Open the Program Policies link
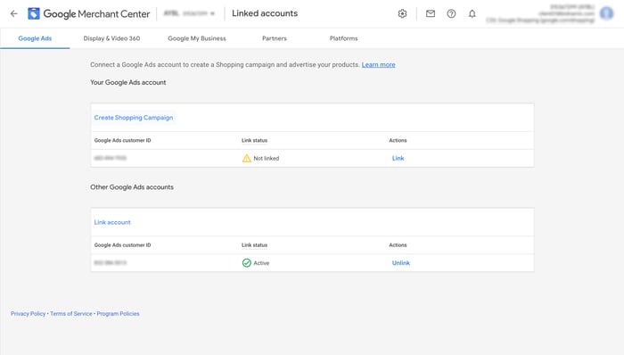This screenshot has width=624, height=355. click(118, 314)
